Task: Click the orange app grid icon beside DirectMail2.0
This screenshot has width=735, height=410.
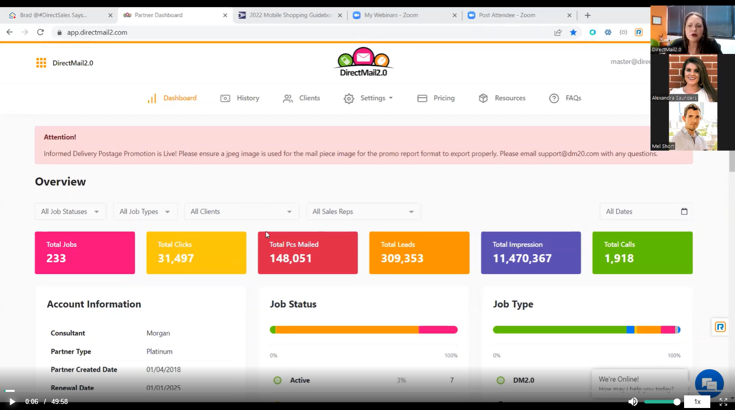Action: pyautogui.click(x=41, y=63)
